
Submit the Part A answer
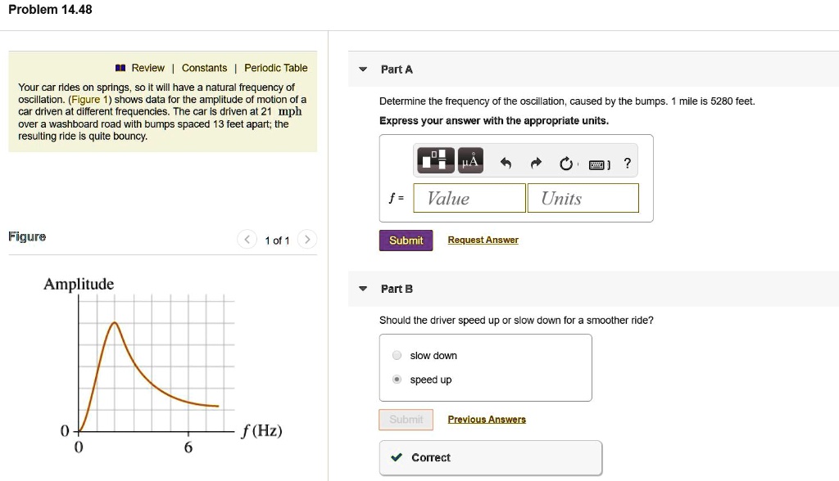pyautogui.click(x=406, y=240)
